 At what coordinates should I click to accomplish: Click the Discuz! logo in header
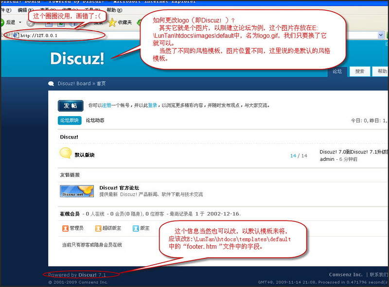point(77,58)
